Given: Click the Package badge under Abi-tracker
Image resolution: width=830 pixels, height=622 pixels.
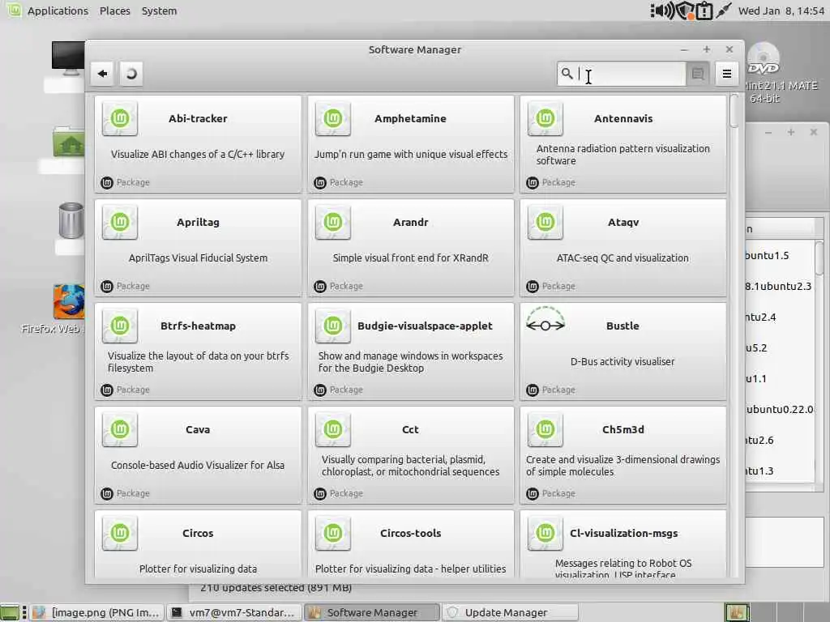Looking at the screenshot, I should (126, 182).
